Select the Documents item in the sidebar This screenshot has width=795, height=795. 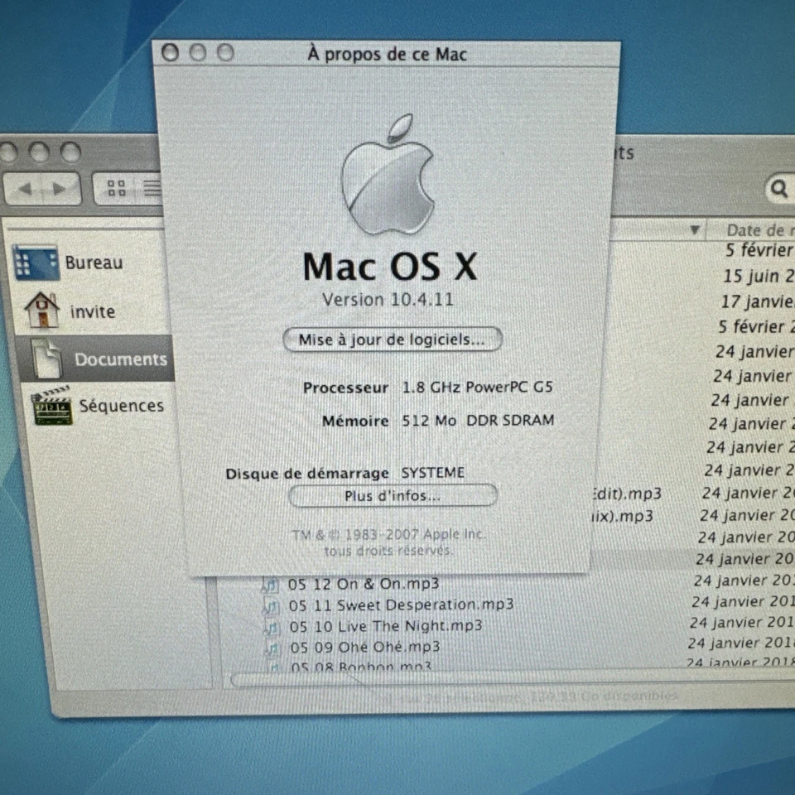click(x=121, y=359)
